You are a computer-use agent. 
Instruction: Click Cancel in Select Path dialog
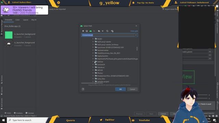pyautogui.click(x=132, y=89)
